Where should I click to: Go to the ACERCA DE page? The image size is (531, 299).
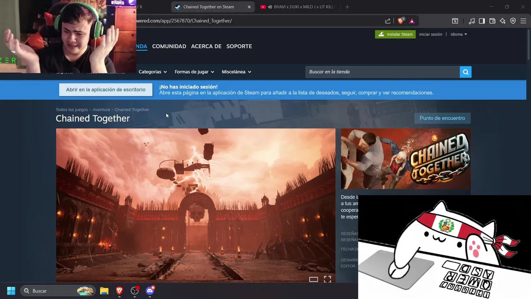click(x=206, y=47)
